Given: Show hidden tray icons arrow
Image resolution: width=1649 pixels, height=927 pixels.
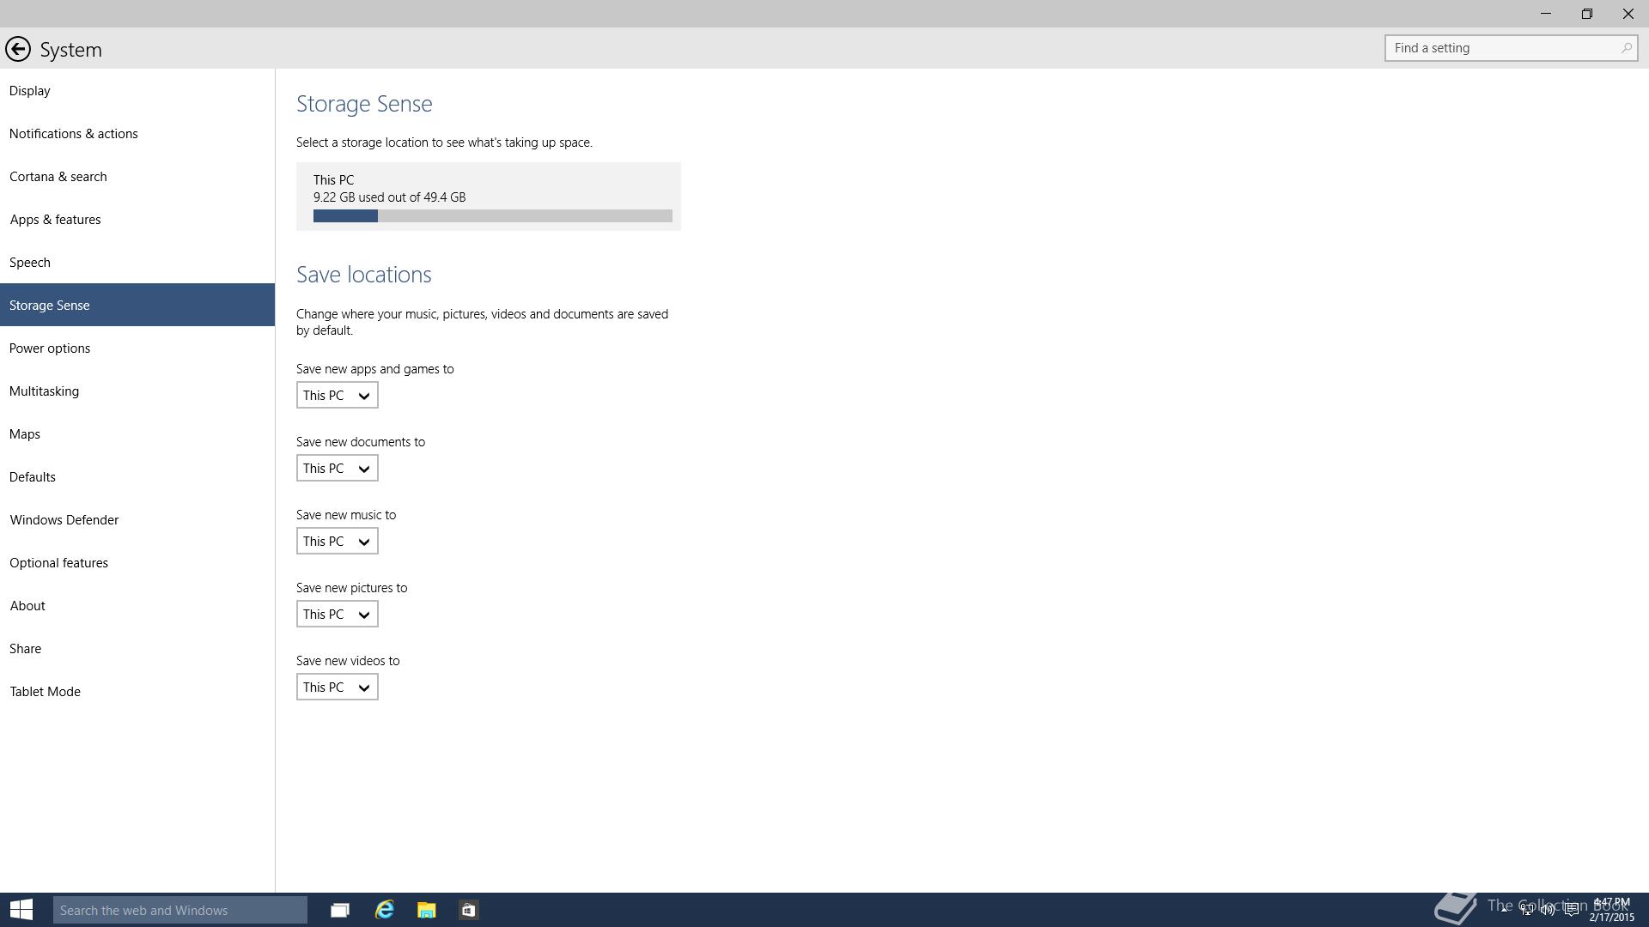Looking at the screenshot, I should (1505, 910).
